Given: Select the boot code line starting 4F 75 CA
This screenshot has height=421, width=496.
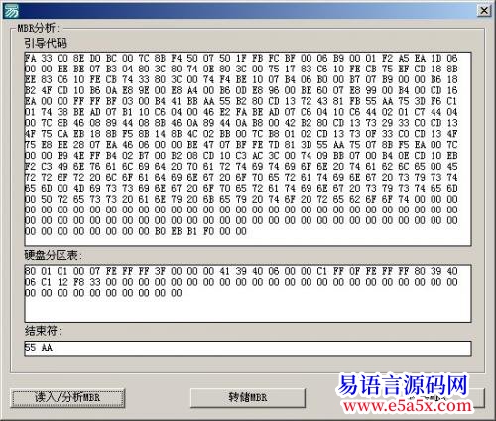Looking at the screenshot, I should (x=241, y=134).
